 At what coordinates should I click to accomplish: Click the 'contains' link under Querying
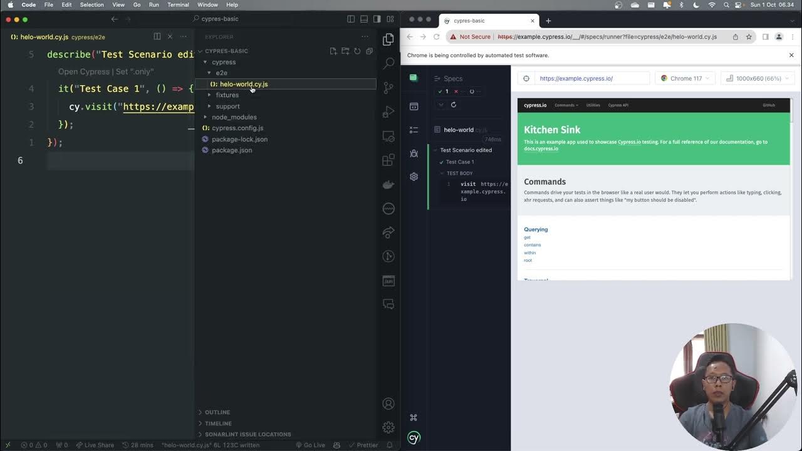pos(532,245)
